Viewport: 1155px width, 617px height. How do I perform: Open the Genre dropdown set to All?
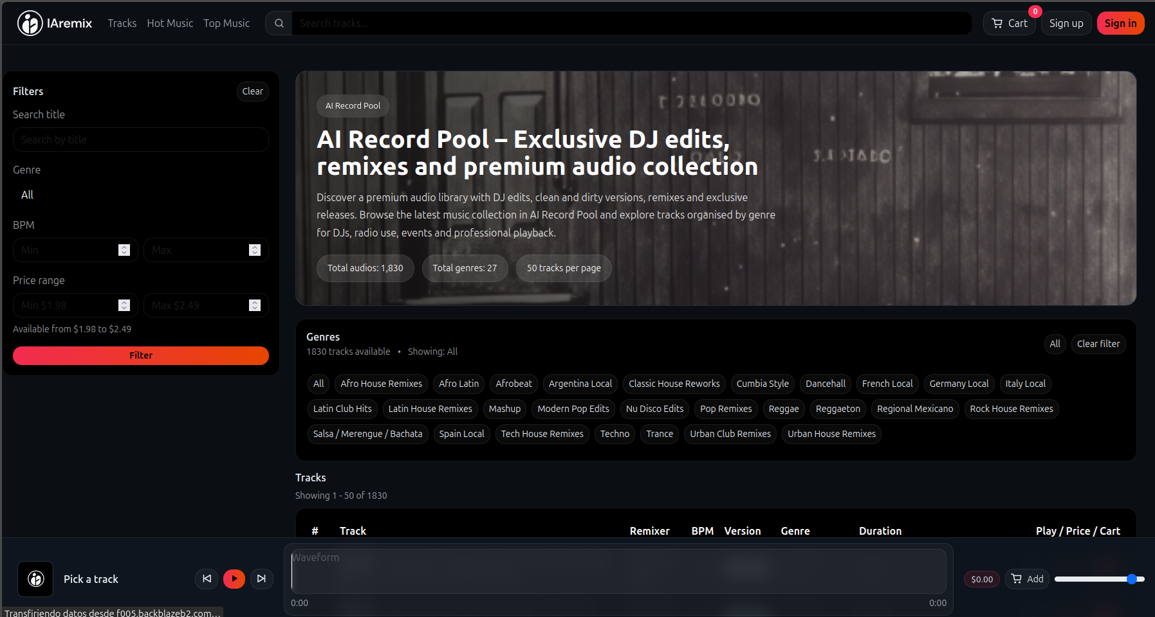(x=141, y=195)
